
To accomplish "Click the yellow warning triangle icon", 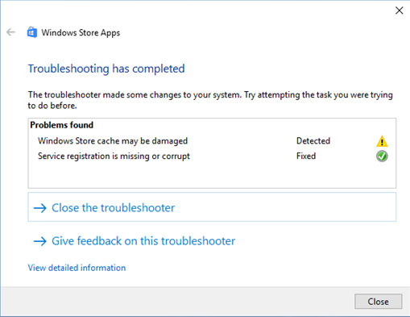I will coord(382,141).
